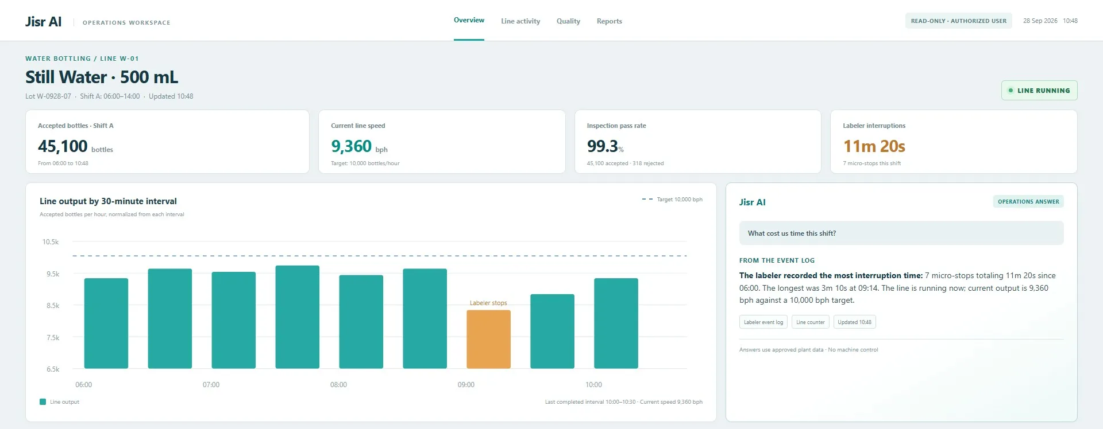Click the '10.5k' y-axis label

pos(51,242)
